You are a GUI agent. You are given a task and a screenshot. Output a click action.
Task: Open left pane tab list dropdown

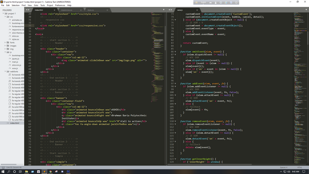coord(164,10)
